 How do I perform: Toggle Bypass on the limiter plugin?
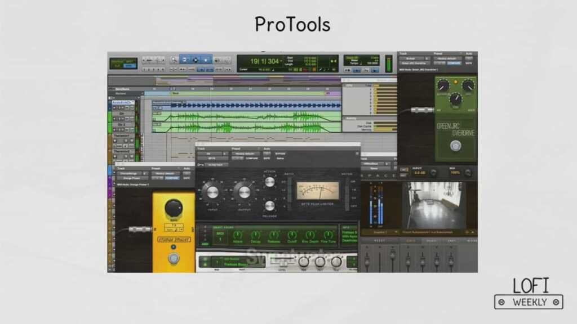point(280,154)
